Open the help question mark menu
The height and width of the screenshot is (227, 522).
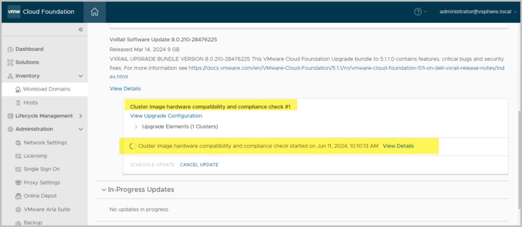(418, 12)
